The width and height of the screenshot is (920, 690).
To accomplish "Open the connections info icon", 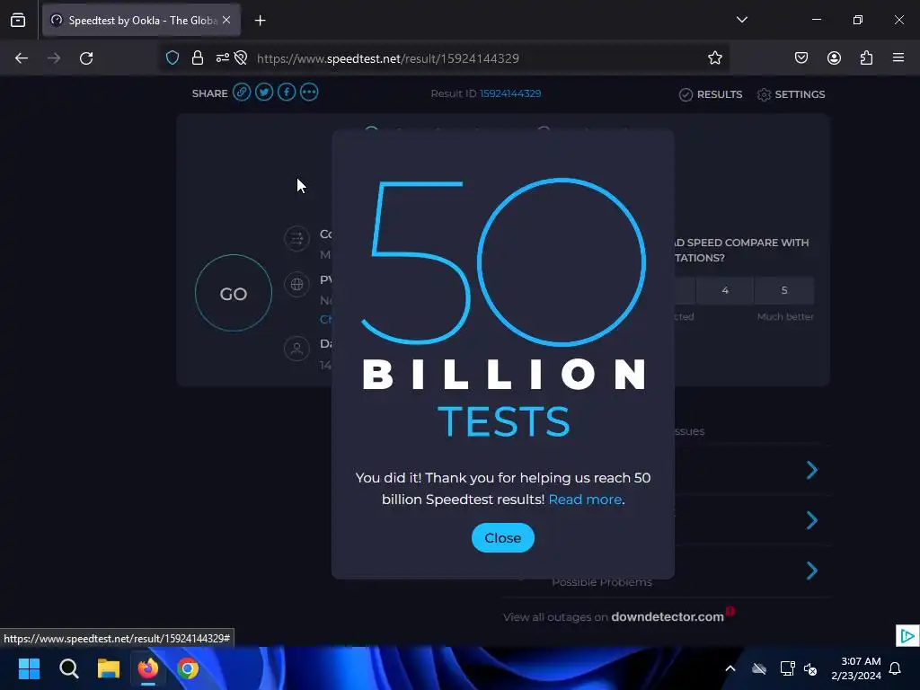I will [296, 238].
